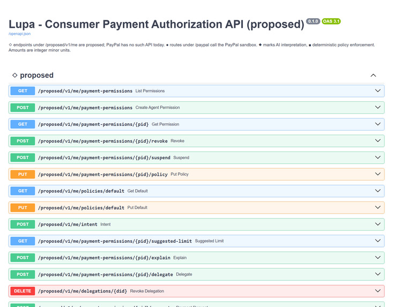The width and height of the screenshot is (393, 307).
Task: Click the {pid}/delegate path text
Action: click(106, 274)
